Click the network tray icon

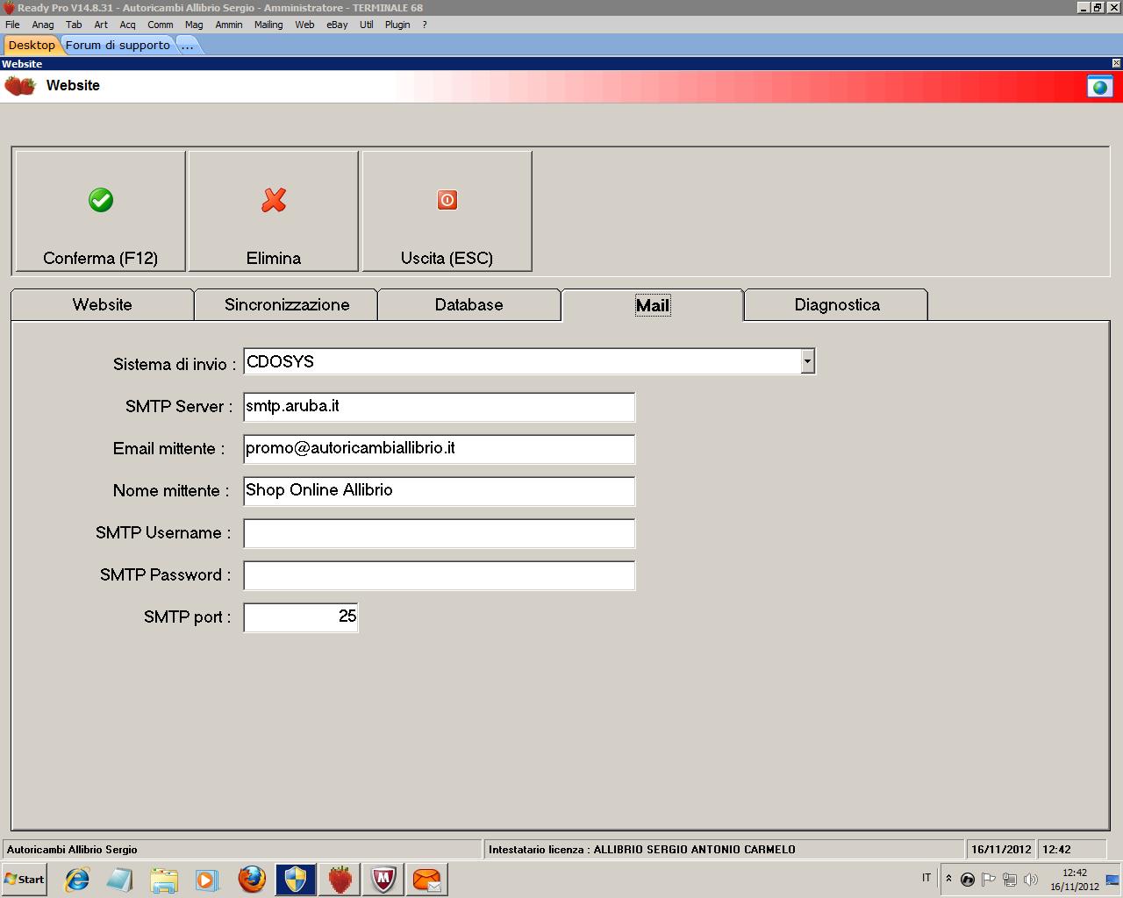tap(1010, 879)
